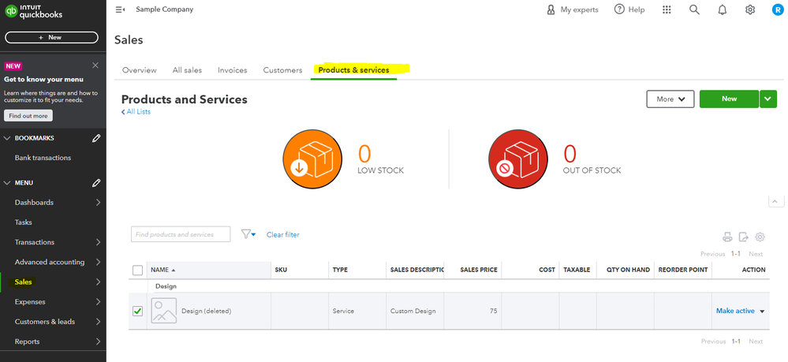Click the Design item image placeholder
Viewport: 788px width, 362px height.
click(x=164, y=311)
